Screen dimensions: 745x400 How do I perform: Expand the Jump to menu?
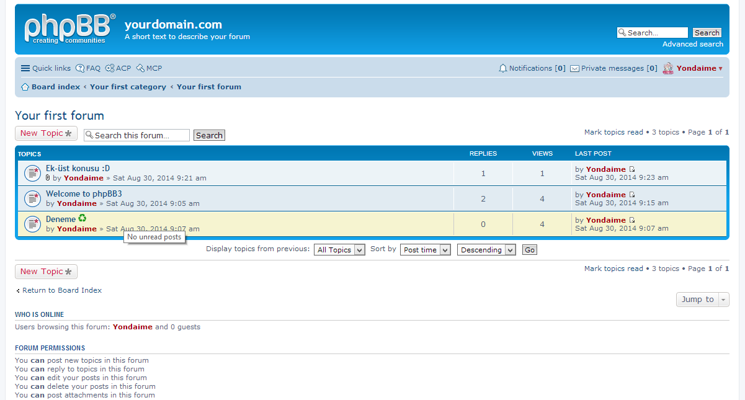[x=702, y=300]
